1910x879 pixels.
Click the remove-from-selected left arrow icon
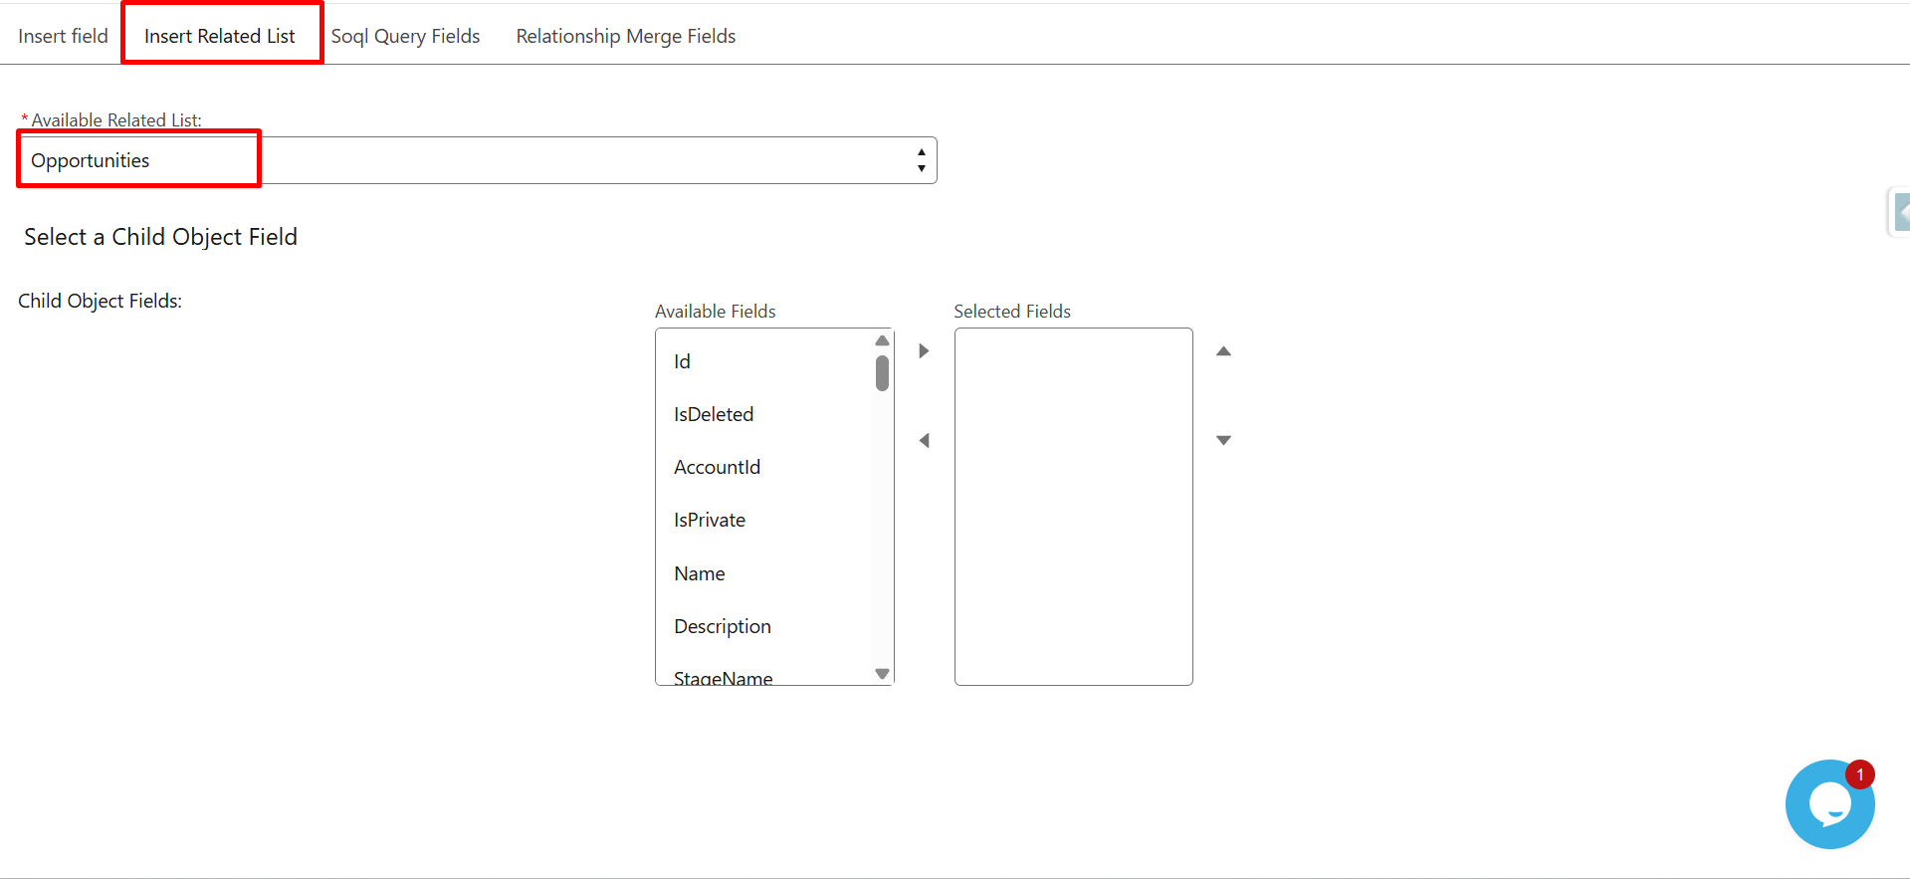924,440
